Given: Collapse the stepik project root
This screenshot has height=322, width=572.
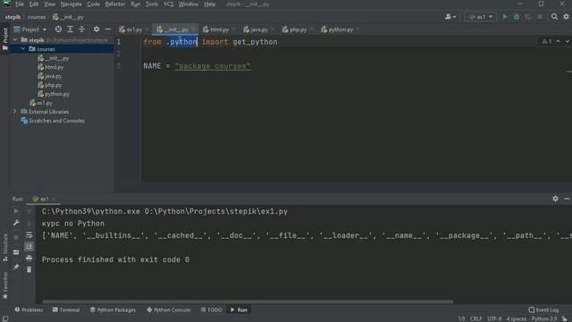Looking at the screenshot, I should [x=15, y=39].
